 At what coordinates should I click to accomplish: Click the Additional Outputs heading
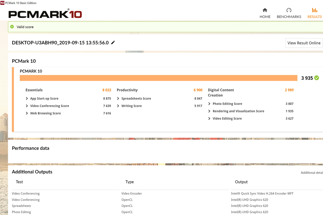[x=32, y=172]
